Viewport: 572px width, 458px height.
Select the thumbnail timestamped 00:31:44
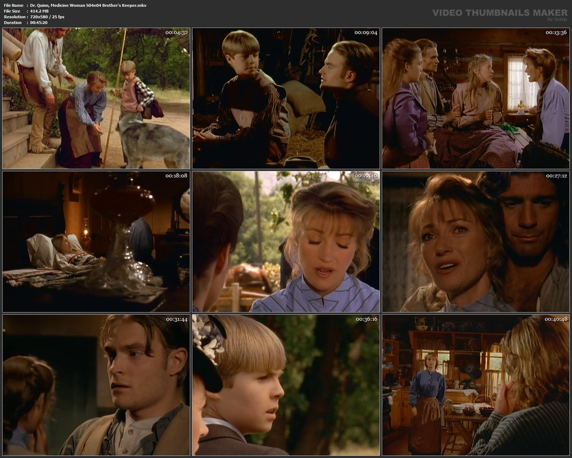pyautogui.click(x=96, y=385)
